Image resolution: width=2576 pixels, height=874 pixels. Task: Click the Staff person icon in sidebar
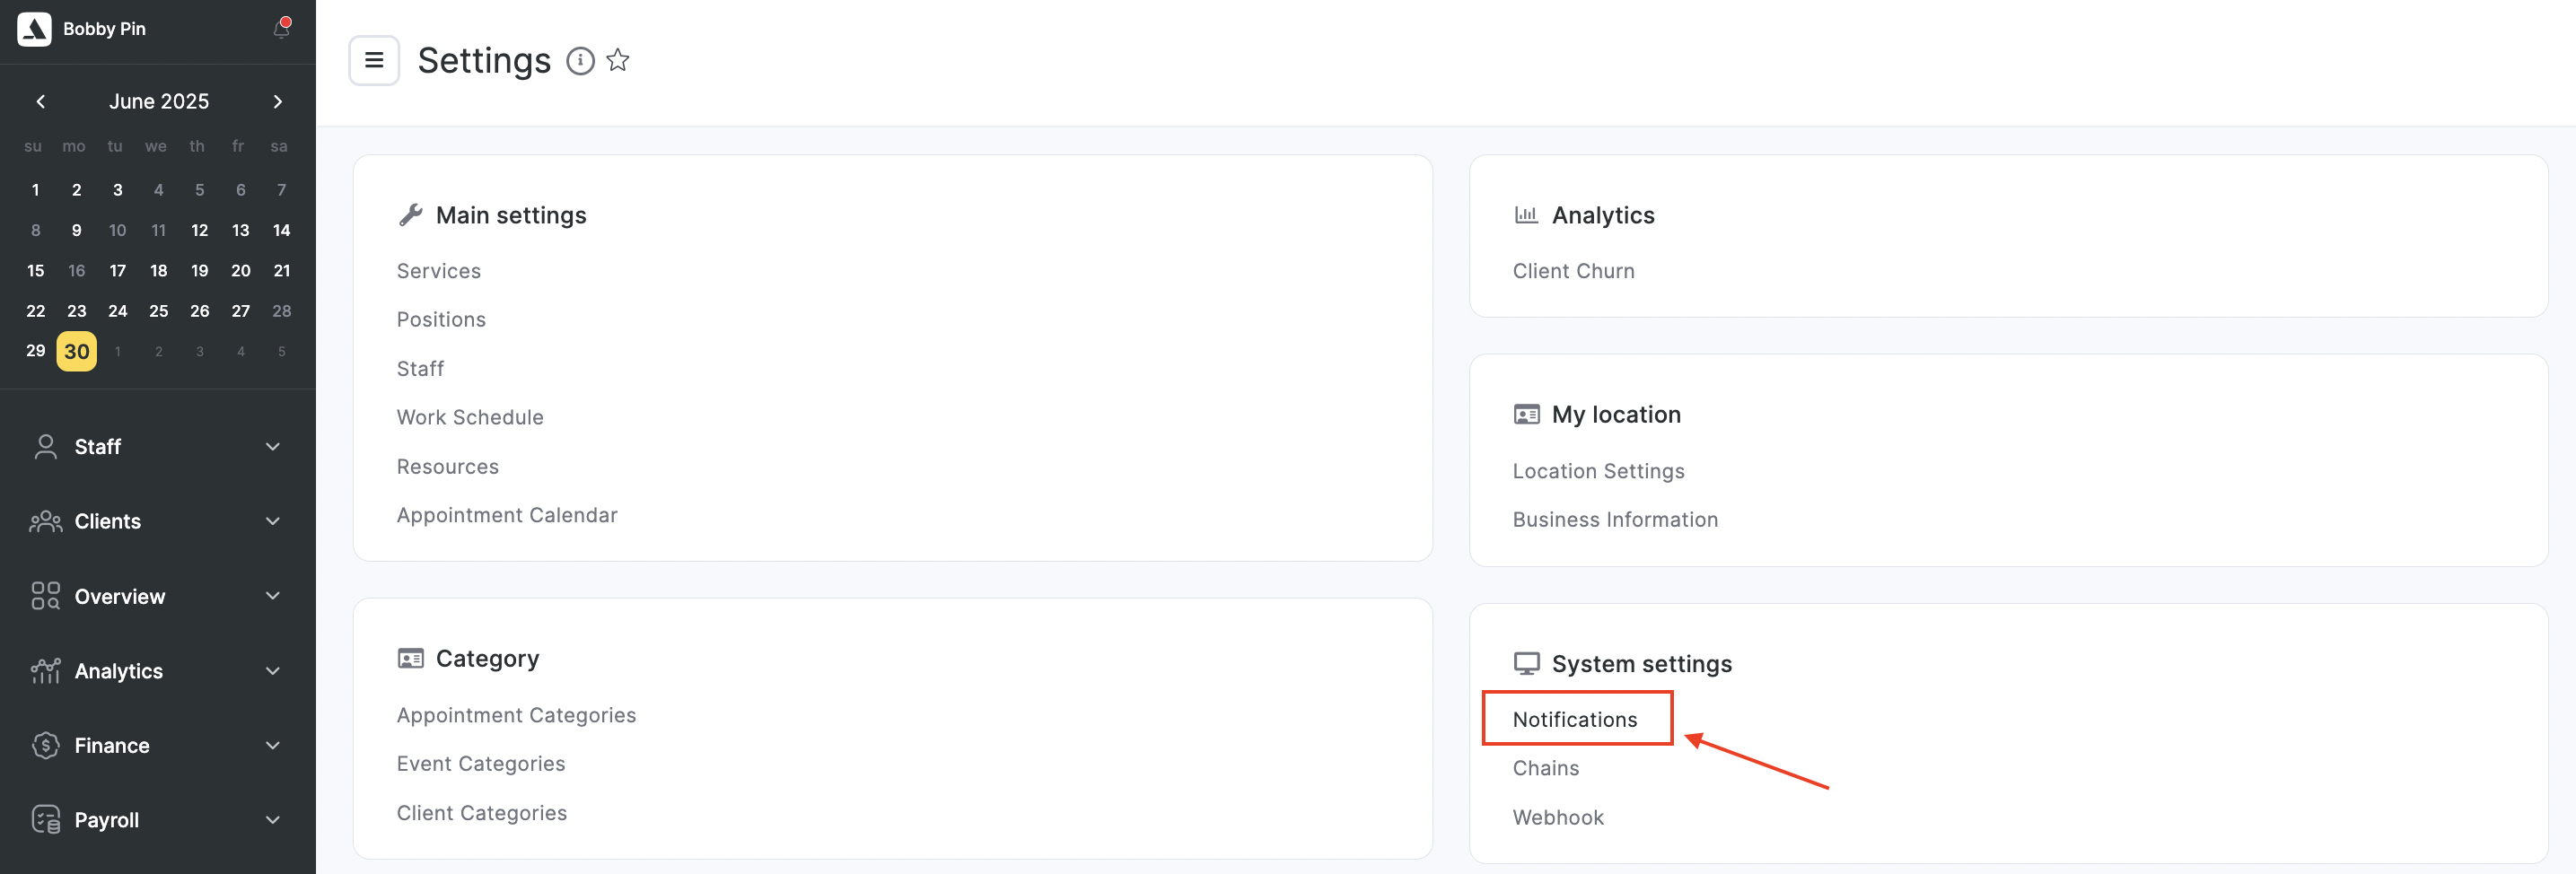tap(45, 446)
